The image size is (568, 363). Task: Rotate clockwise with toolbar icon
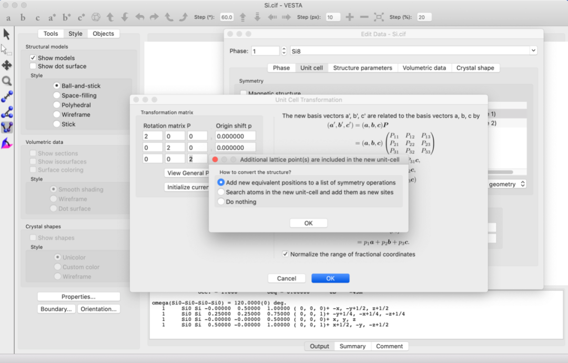point(184,17)
